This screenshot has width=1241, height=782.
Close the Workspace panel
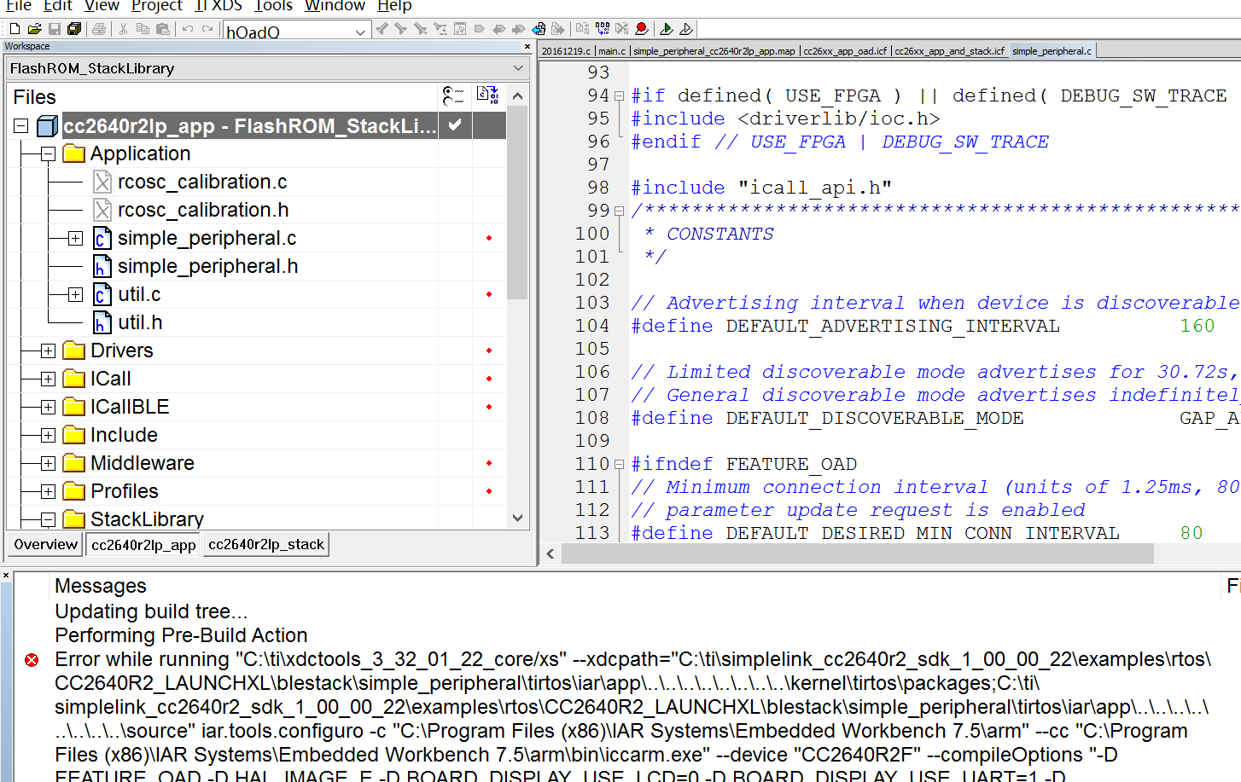pyautogui.click(x=527, y=47)
